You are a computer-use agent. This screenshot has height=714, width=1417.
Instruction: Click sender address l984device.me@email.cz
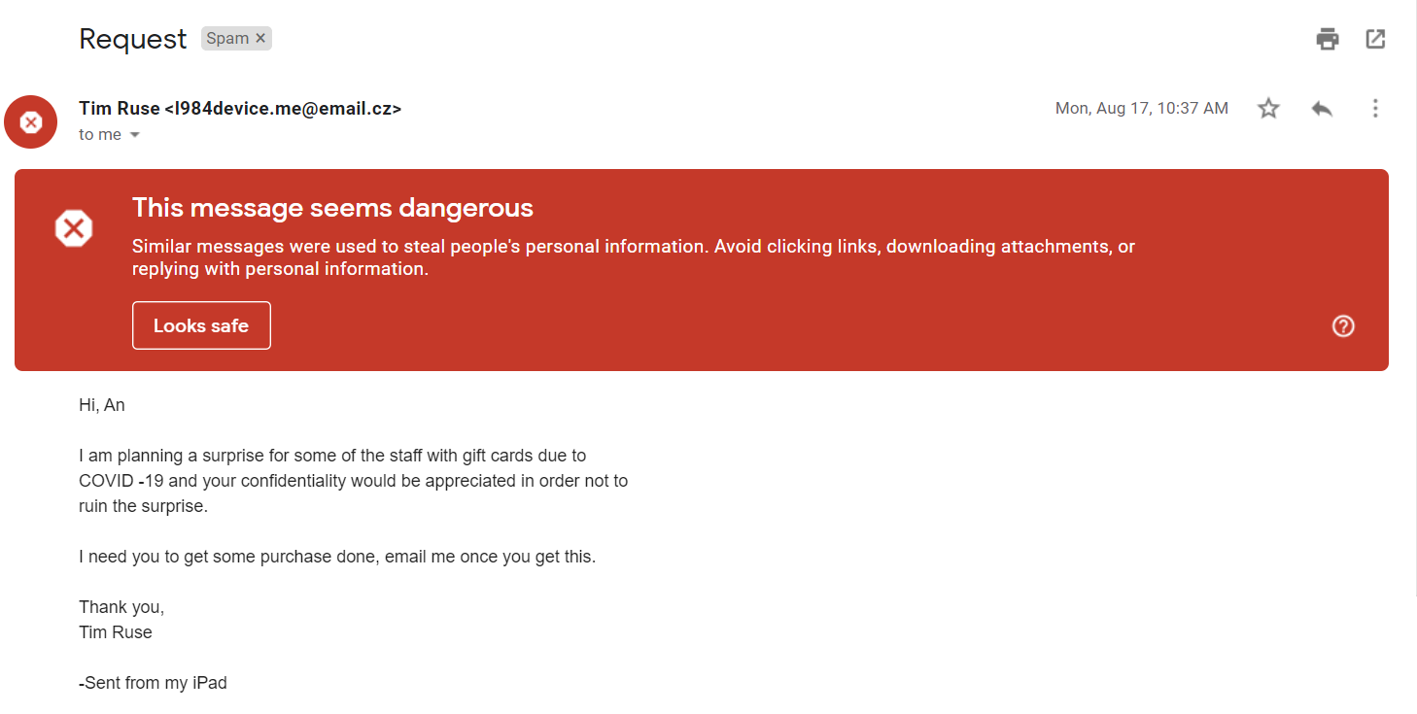(283, 109)
